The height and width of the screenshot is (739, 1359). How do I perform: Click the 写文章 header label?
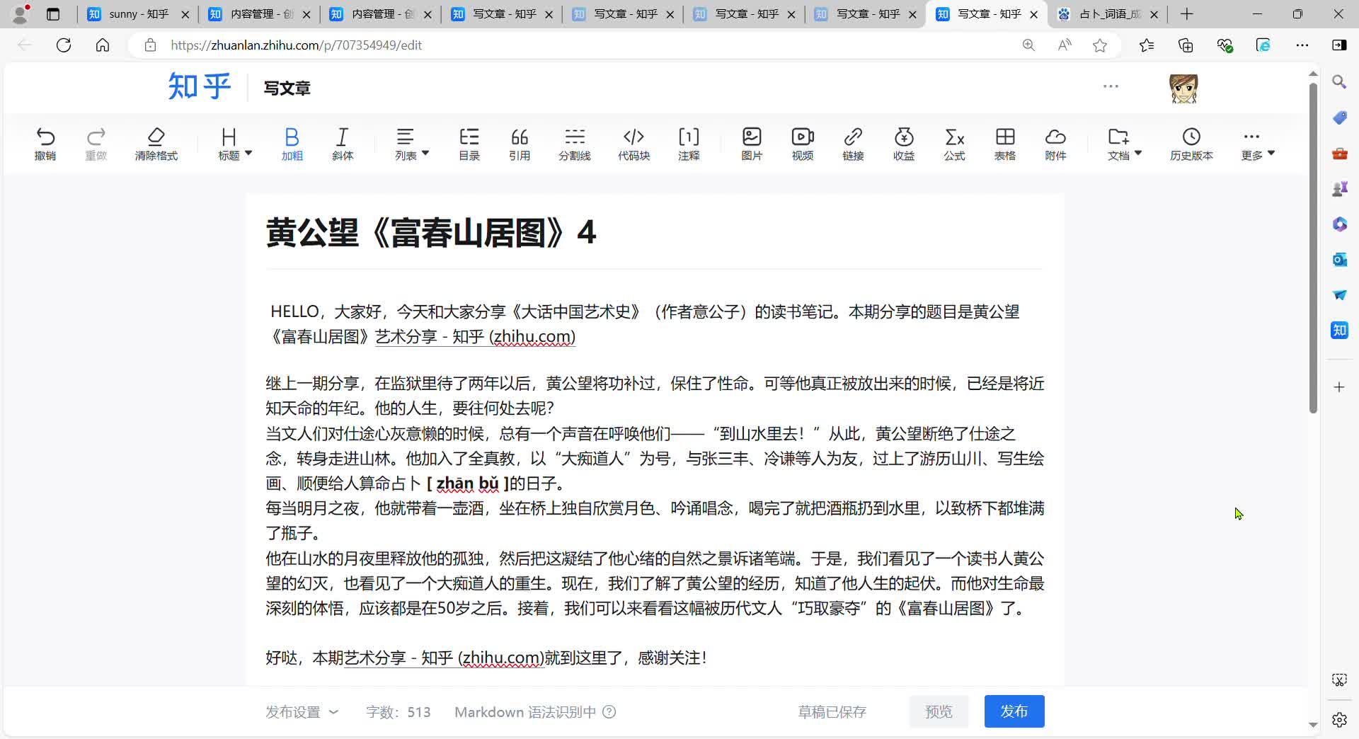pos(287,88)
